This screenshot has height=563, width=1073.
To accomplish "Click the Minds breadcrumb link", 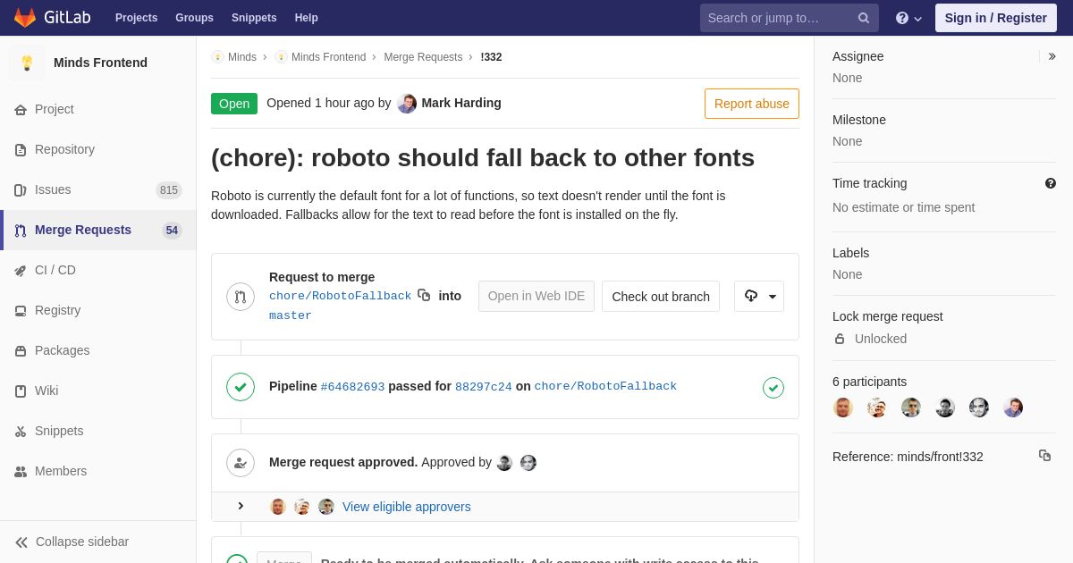I will pos(242,57).
